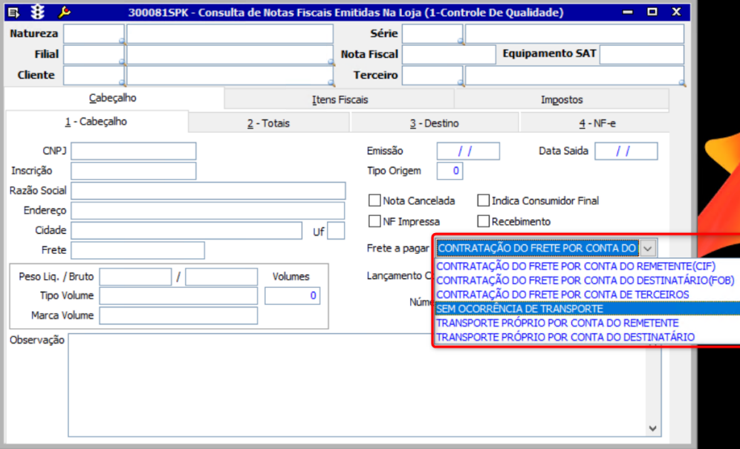Open the 2 - Totais sub-tab

pos(268,123)
